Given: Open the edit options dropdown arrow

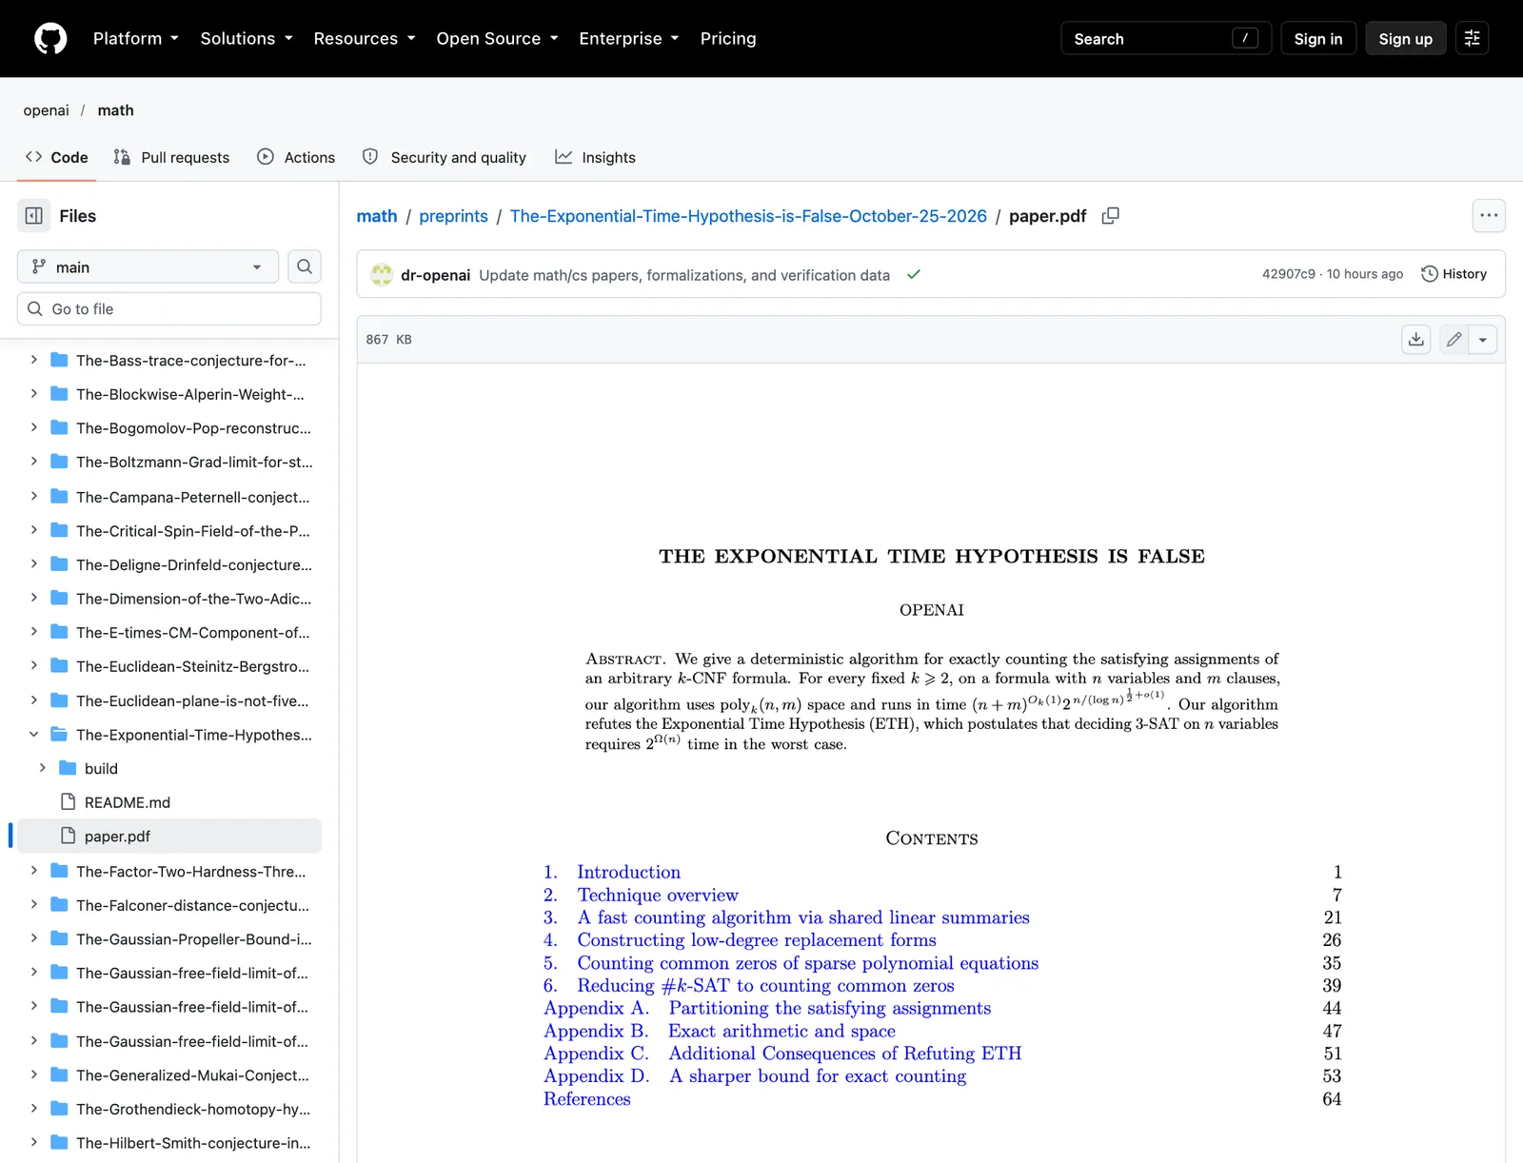Looking at the screenshot, I should 1483,340.
